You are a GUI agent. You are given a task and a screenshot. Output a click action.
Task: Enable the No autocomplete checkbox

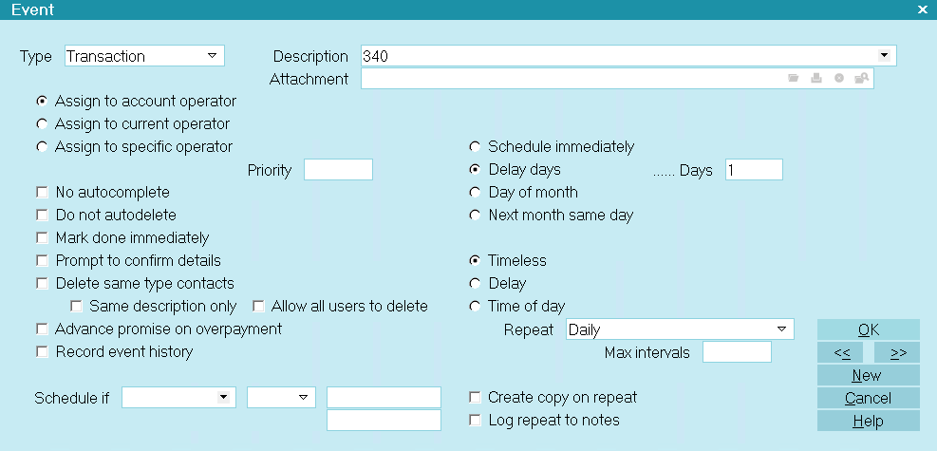(x=42, y=193)
